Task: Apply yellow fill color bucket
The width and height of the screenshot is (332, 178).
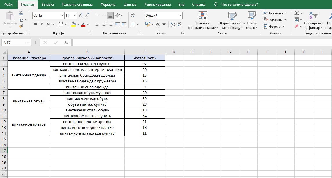Action: [x=73, y=24]
